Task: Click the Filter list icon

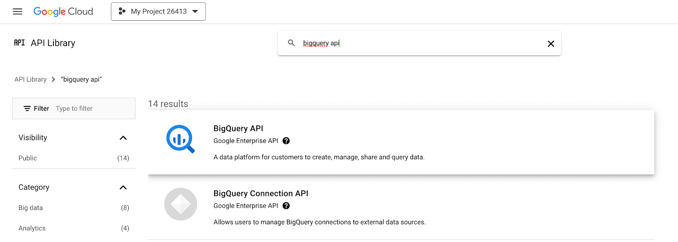Action: point(27,109)
